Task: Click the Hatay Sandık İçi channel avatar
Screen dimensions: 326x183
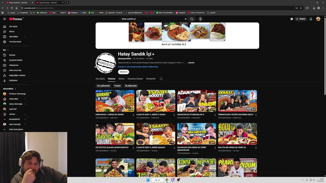Action: point(106,63)
